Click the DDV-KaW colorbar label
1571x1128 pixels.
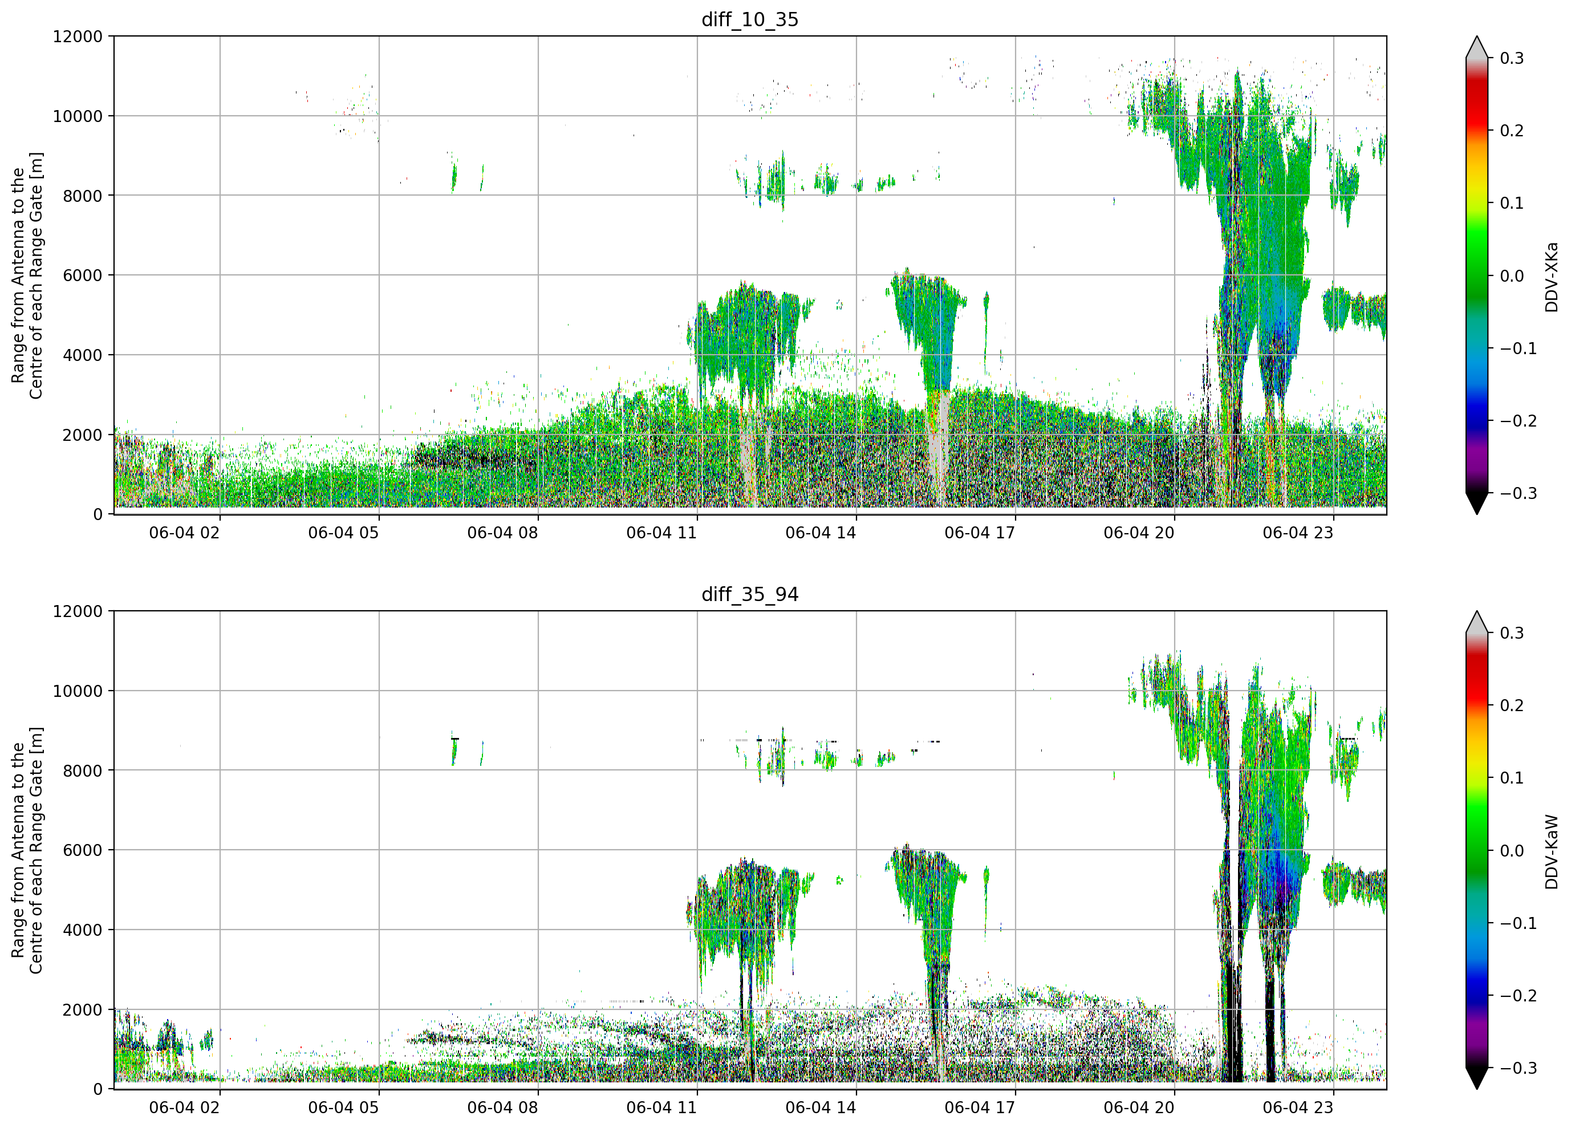pyautogui.click(x=1551, y=851)
